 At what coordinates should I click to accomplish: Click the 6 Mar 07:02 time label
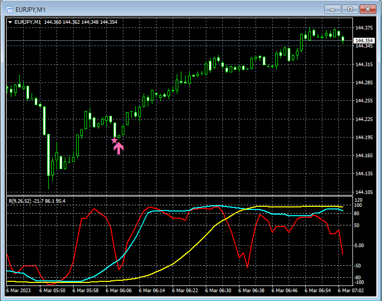(350, 291)
